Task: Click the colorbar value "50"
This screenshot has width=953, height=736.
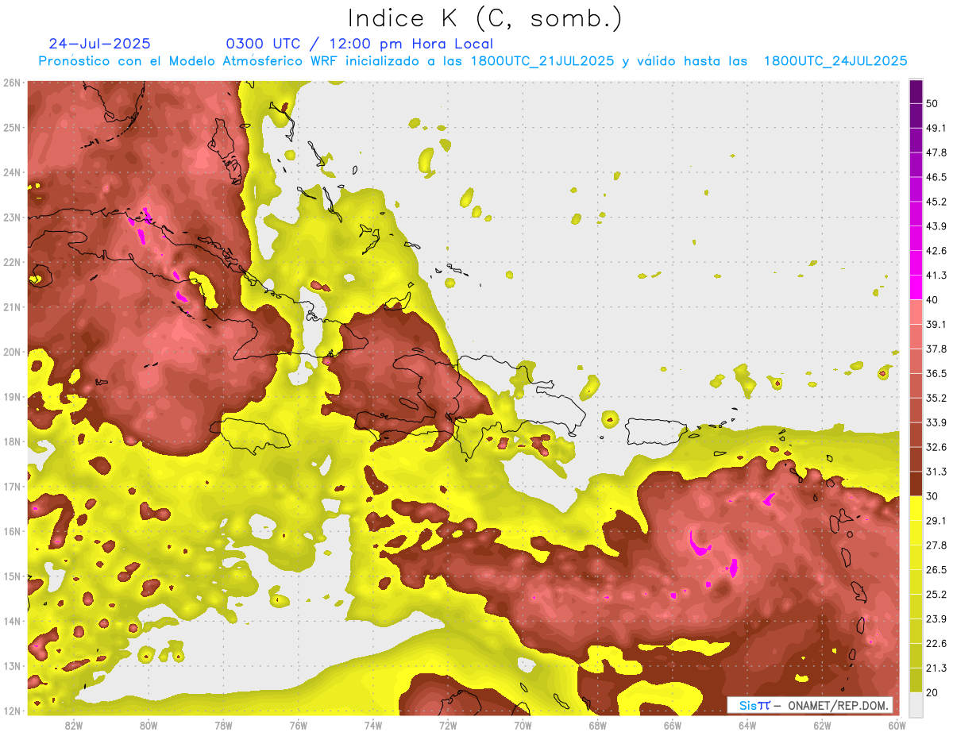Action: [933, 105]
